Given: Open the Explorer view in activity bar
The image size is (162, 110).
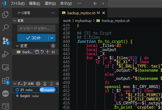Looking at the screenshot, I should coord(6,14).
